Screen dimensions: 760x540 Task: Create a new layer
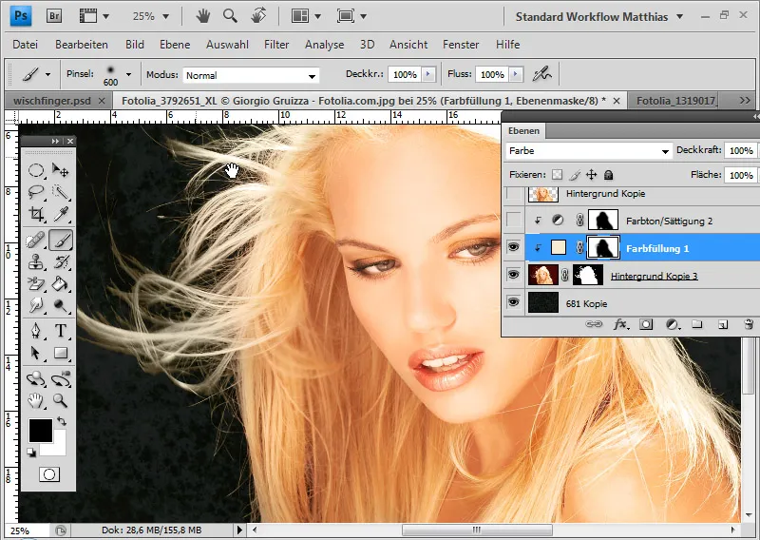pos(723,324)
